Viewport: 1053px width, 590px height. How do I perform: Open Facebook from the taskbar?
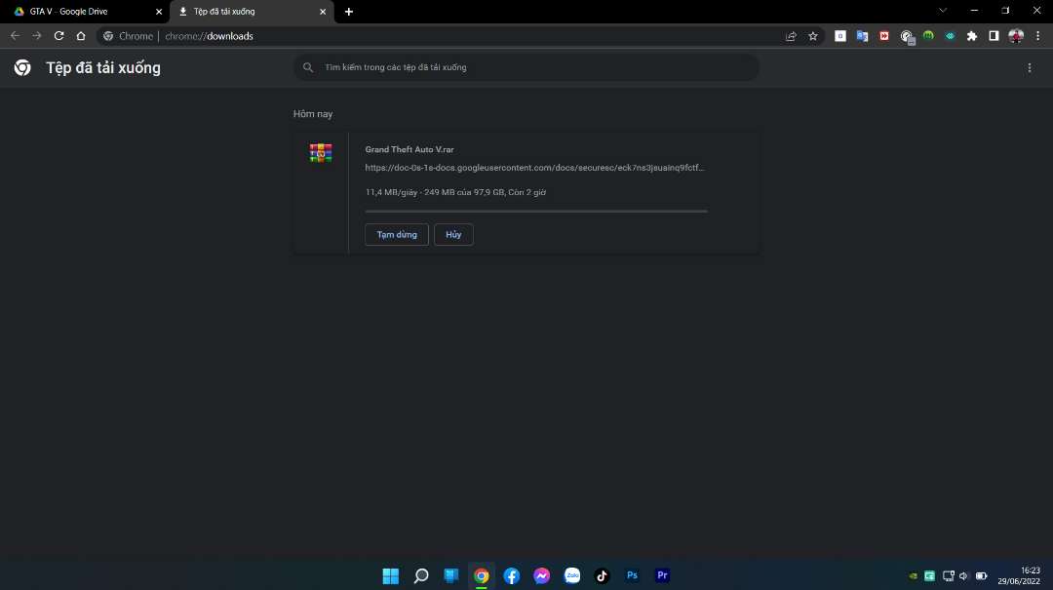pyautogui.click(x=512, y=576)
